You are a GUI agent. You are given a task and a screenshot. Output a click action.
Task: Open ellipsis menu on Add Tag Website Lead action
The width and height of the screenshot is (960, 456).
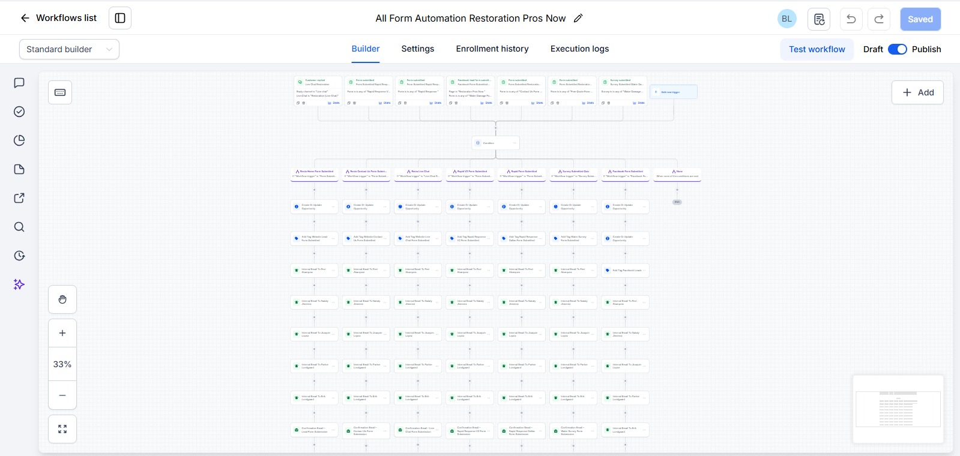click(x=333, y=238)
